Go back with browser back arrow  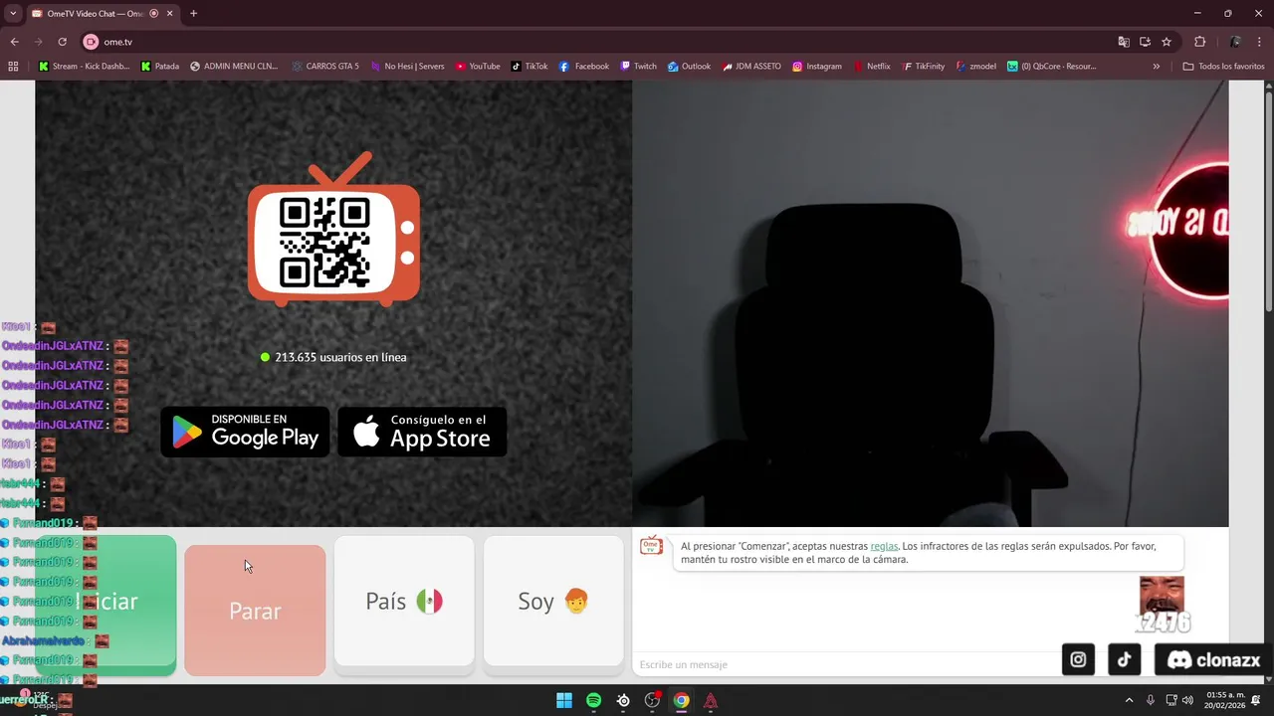14,42
